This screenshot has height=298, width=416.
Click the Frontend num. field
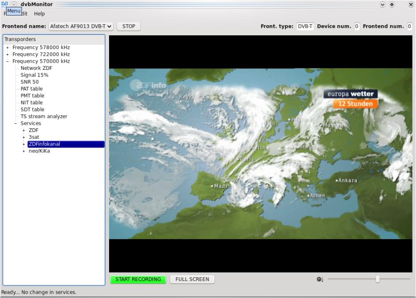pos(409,26)
